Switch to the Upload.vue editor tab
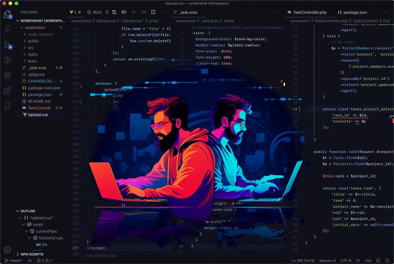Viewport: 394px width, 264px height. click(75, 12)
